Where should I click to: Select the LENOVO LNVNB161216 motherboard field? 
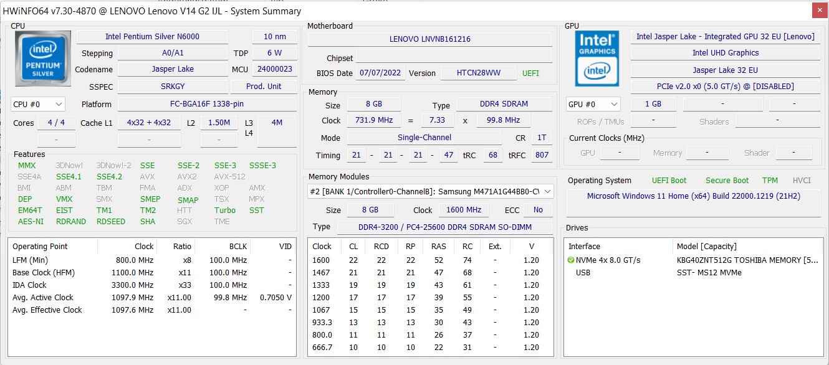coord(429,39)
